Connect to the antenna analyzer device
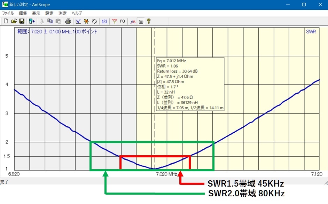Image resolution: width=328 pixels, height=204 pixels. coord(32,21)
